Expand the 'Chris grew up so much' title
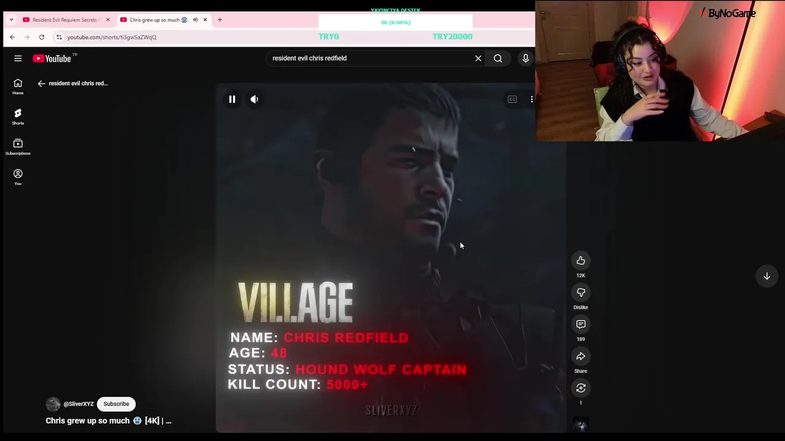 coord(109,421)
